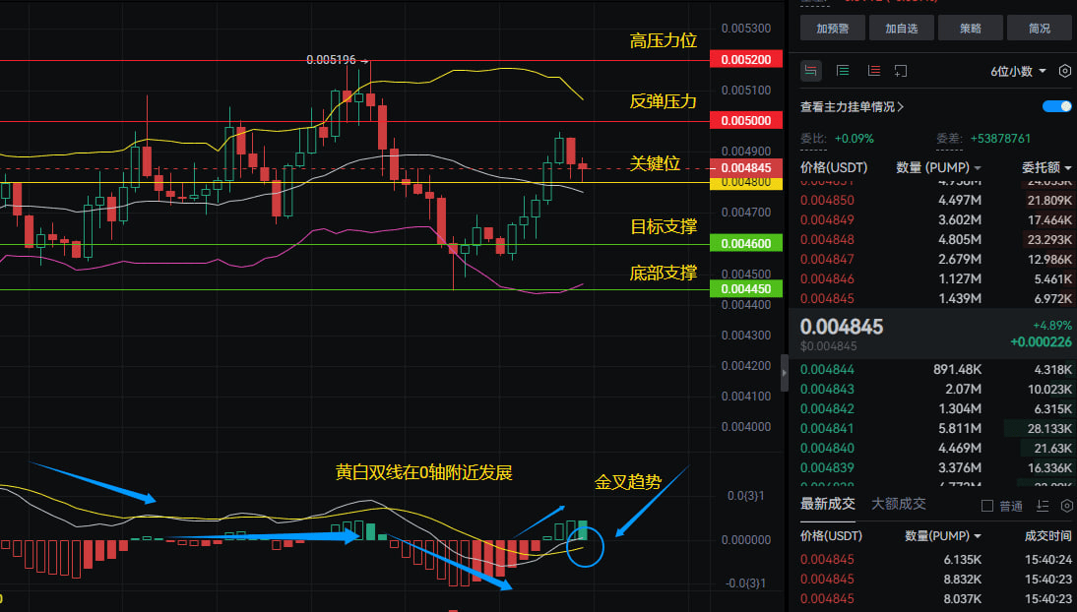Select bid price 0.004843
The image size is (1077, 612).
[x=827, y=389]
